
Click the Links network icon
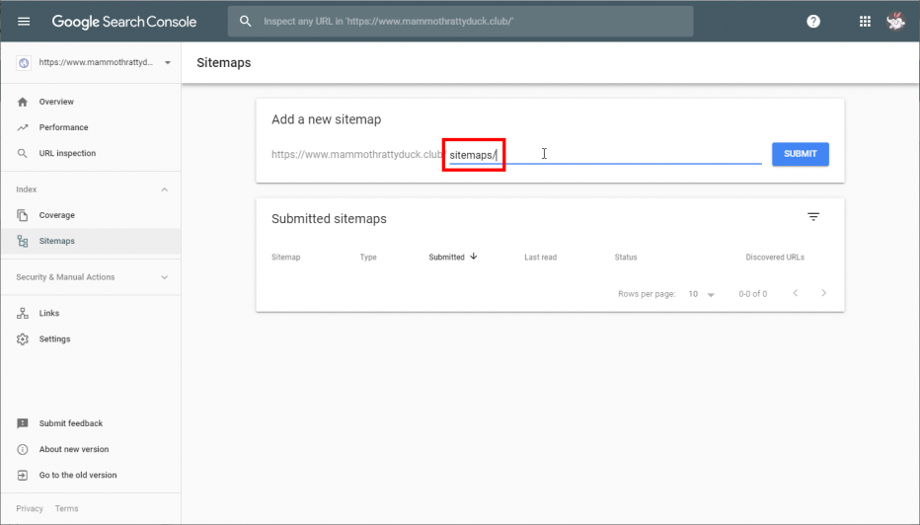(x=23, y=313)
